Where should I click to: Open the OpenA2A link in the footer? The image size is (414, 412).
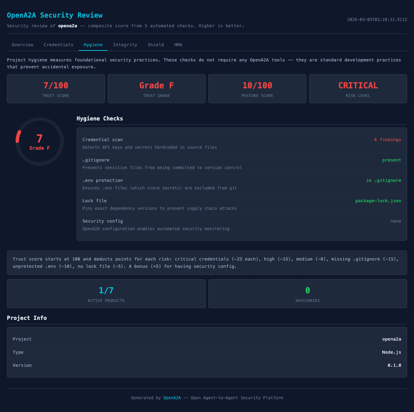[x=172, y=398]
